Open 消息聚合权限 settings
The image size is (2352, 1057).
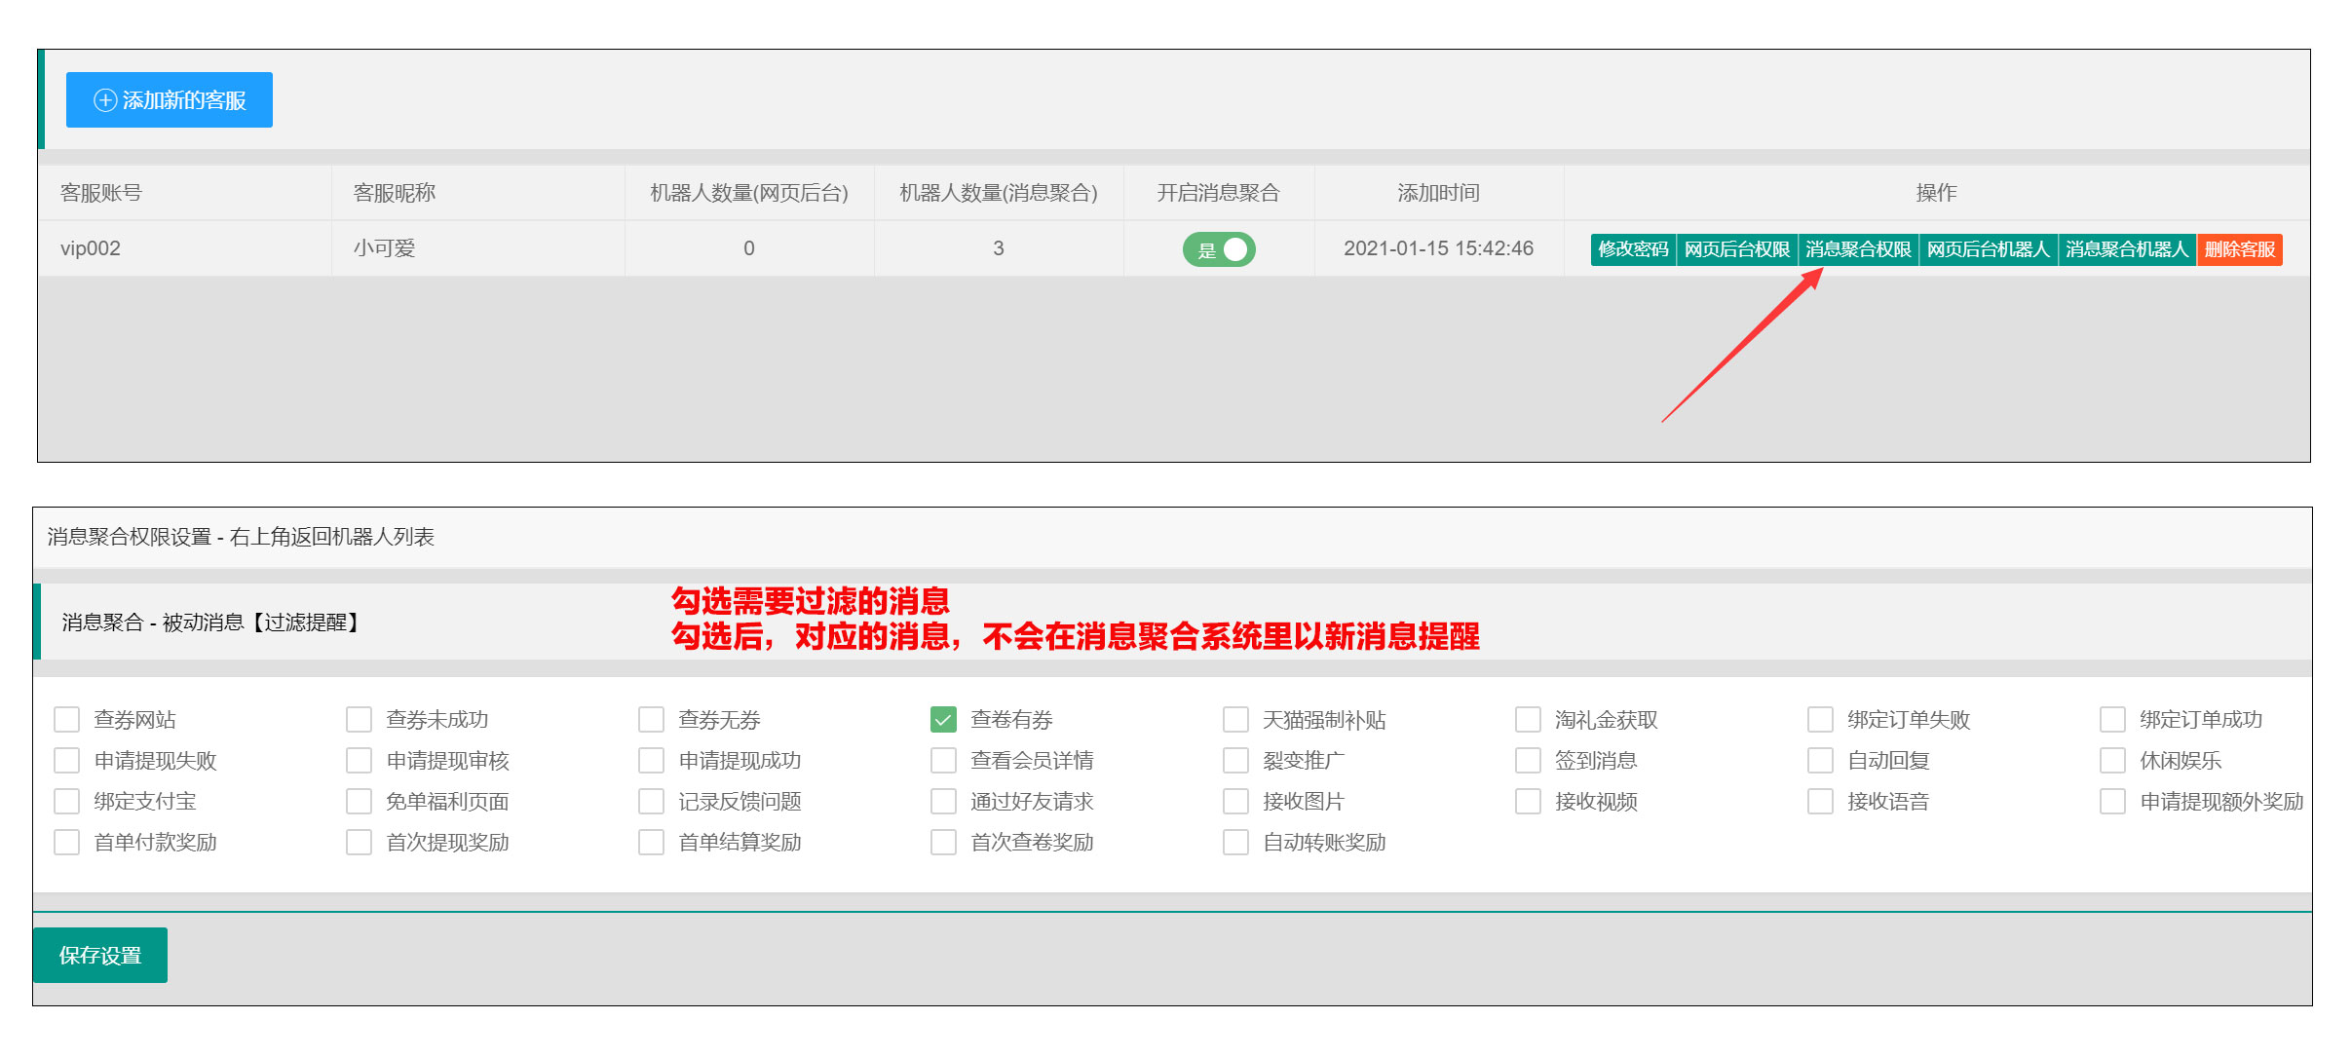[x=1858, y=249]
